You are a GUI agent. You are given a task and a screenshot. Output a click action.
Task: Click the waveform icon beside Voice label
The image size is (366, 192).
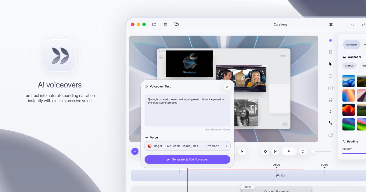click(x=146, y=137)
